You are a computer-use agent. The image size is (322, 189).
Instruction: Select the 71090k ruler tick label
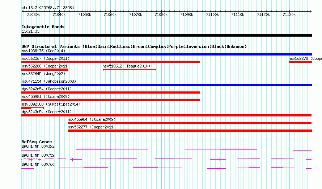(x=187, y=15)
